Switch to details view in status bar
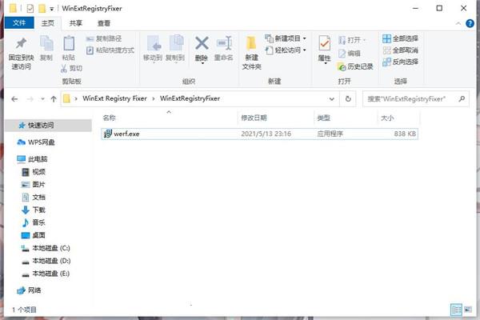480x320 pixels. [456, 310]
